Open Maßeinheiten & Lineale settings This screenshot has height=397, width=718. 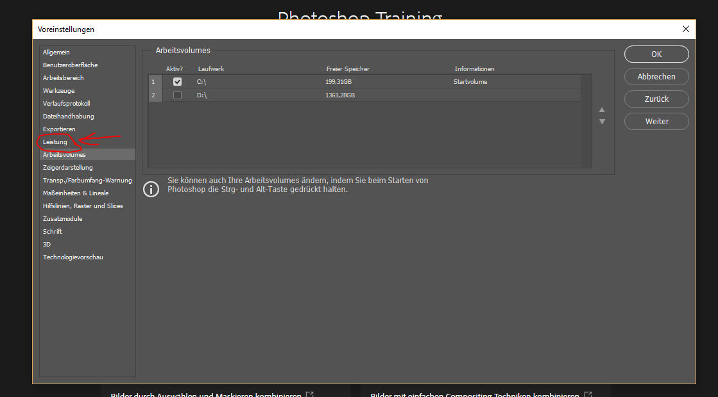coord(76,193)
